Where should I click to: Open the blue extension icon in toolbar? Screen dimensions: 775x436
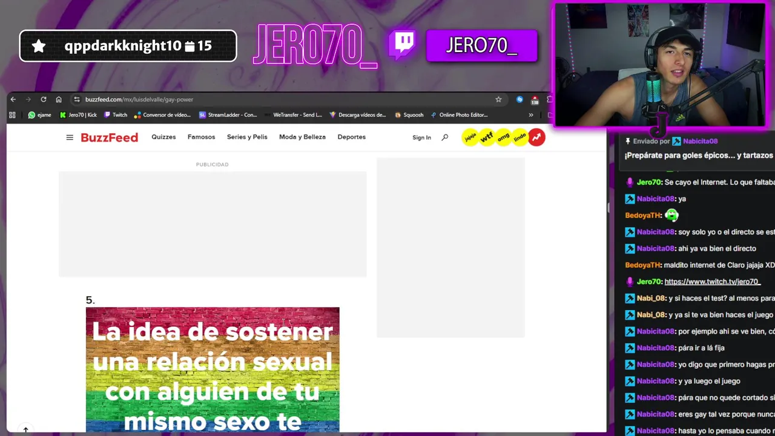(519, 99)
